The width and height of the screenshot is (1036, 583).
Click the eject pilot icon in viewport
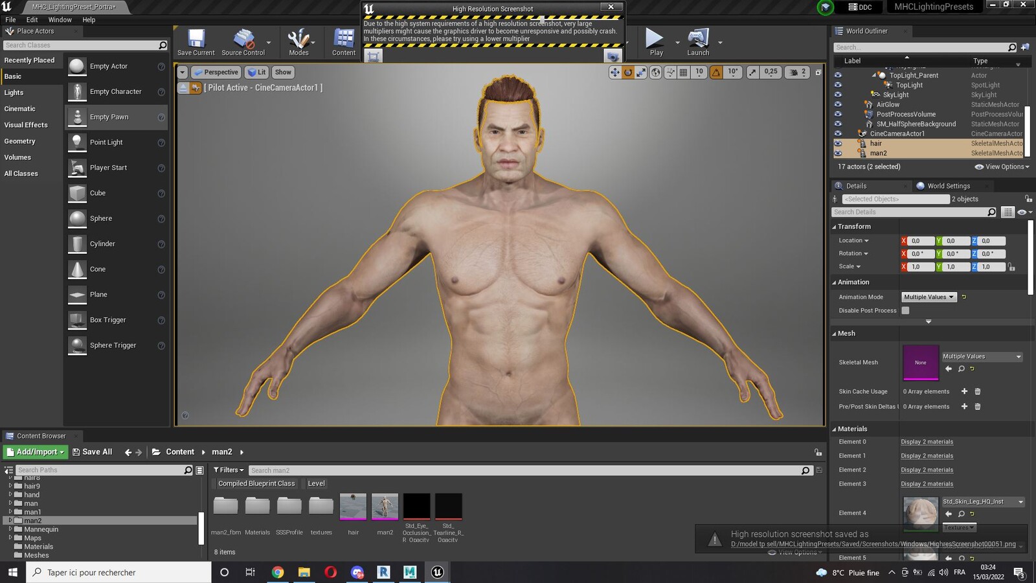(x=183, y=88)
